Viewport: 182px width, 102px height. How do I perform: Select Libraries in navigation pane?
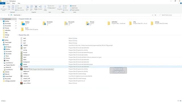click(x=7, y=72)
